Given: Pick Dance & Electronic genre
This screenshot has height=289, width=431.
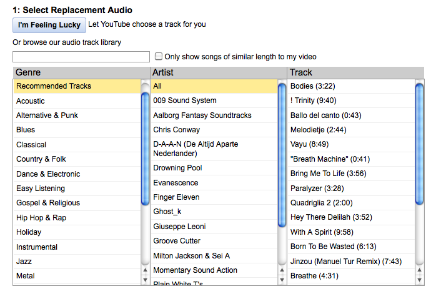Looking at the screenshot, I should (x=48, y=174).
